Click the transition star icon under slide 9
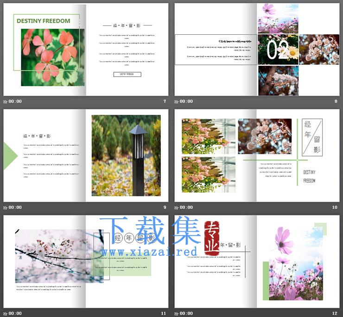Viewport: 343px width, 317px height. pyautogui.click(x=5, y=208)
